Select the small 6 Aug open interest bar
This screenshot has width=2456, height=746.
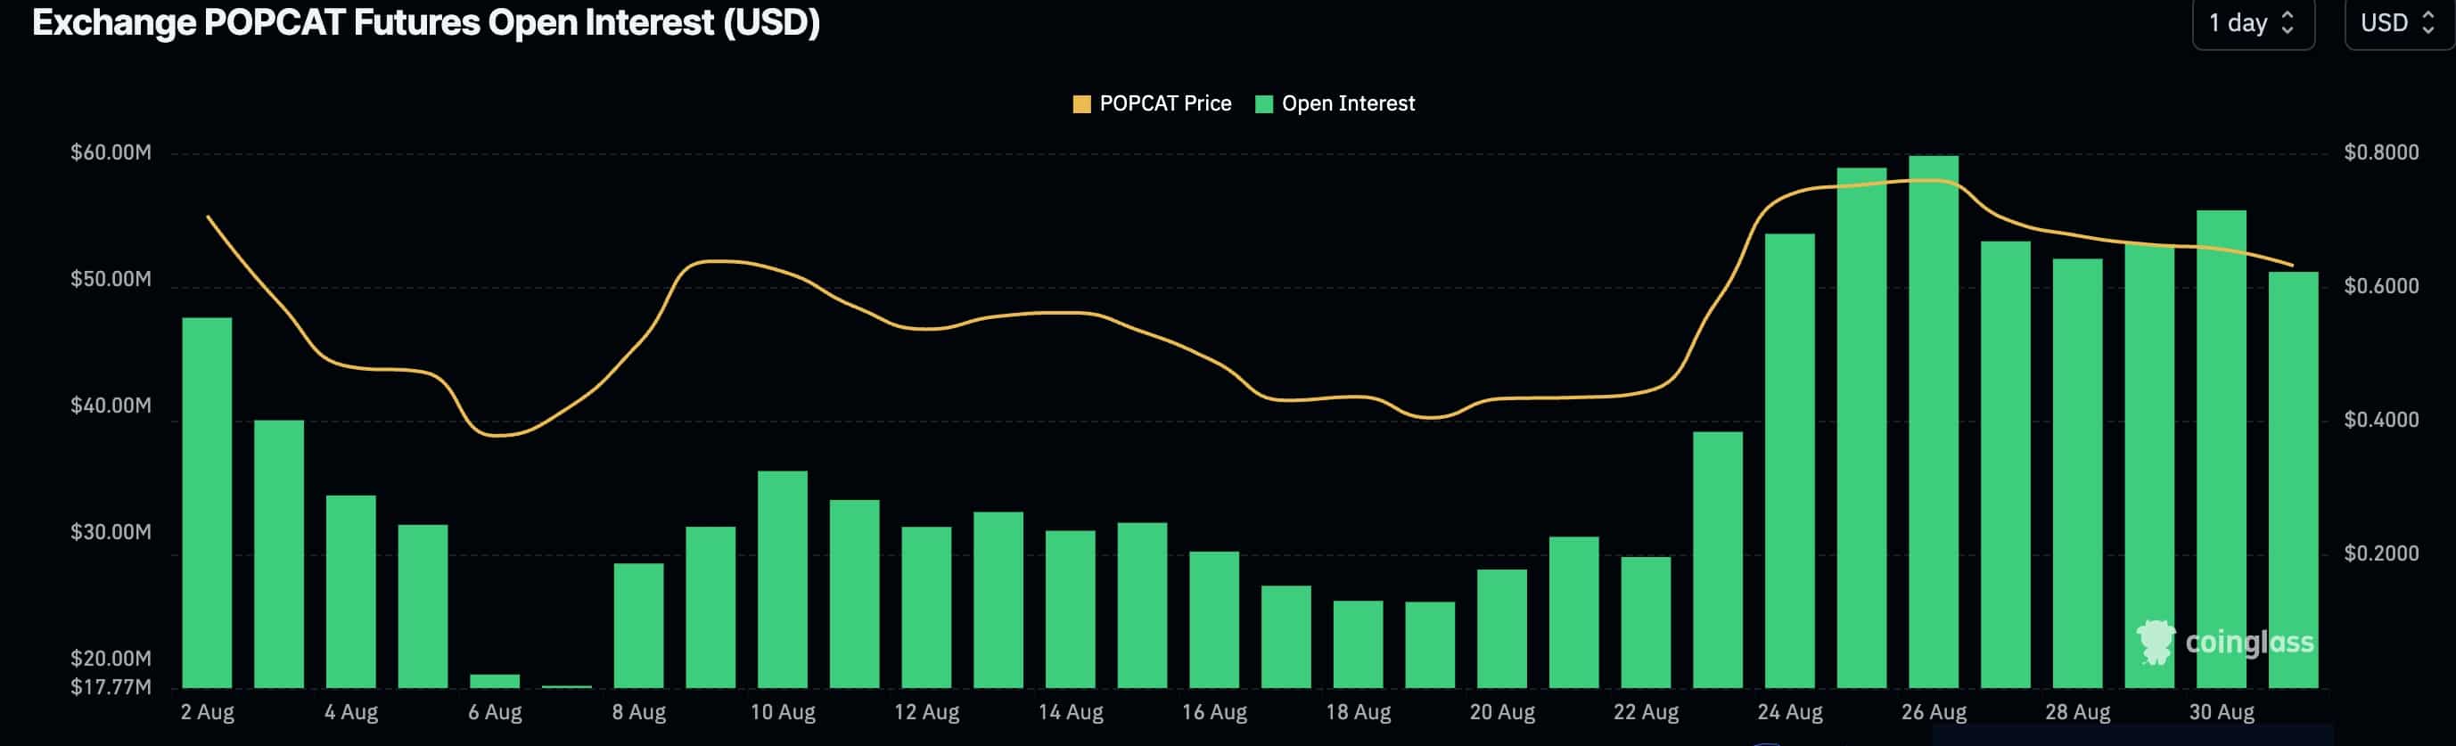pyautogui.click(x=495, y=681)
